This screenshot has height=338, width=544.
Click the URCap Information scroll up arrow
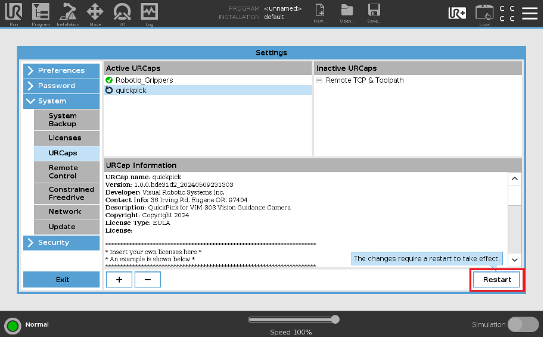click(x=515, y=179)
